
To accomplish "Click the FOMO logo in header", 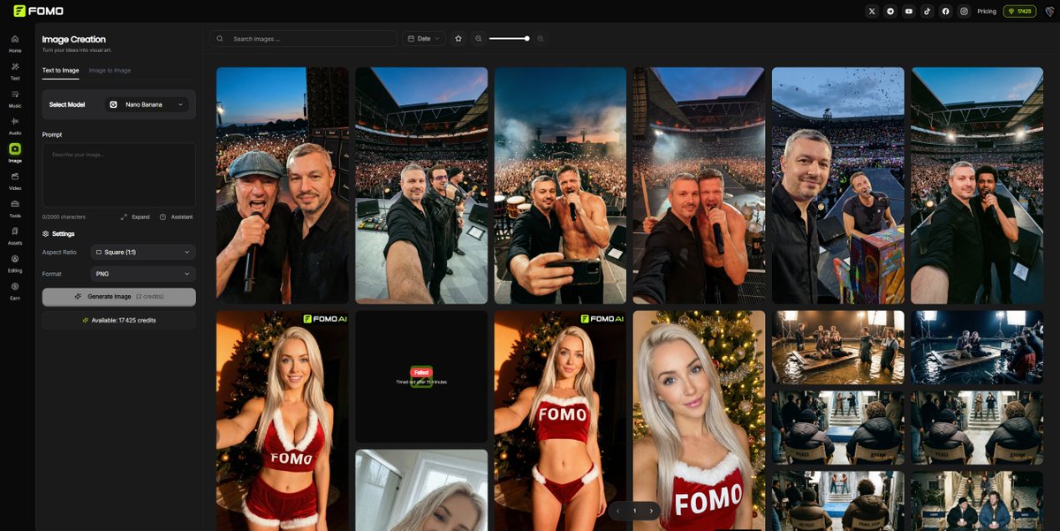I will point(38,11).
